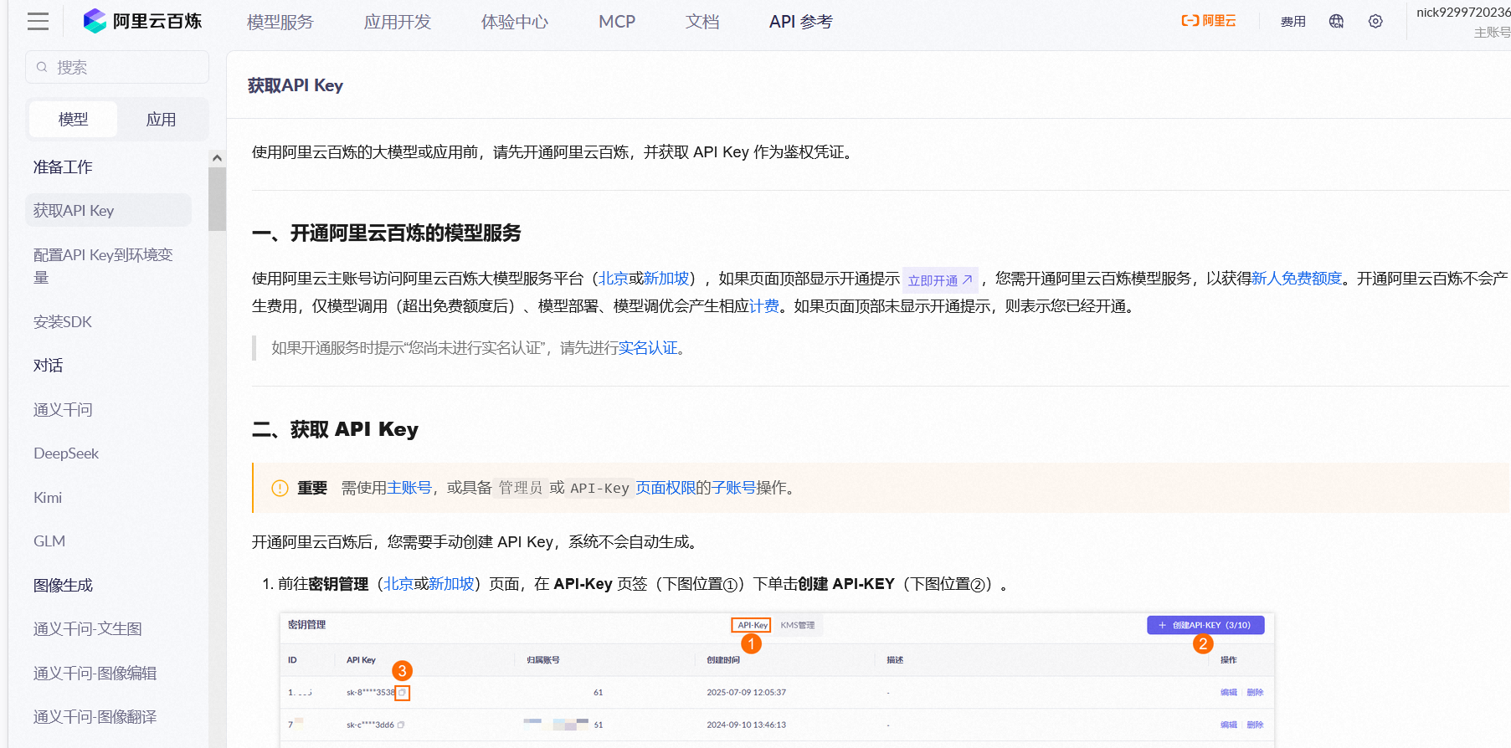
Task: Click the 获取API Key page title
Action: 296,85
